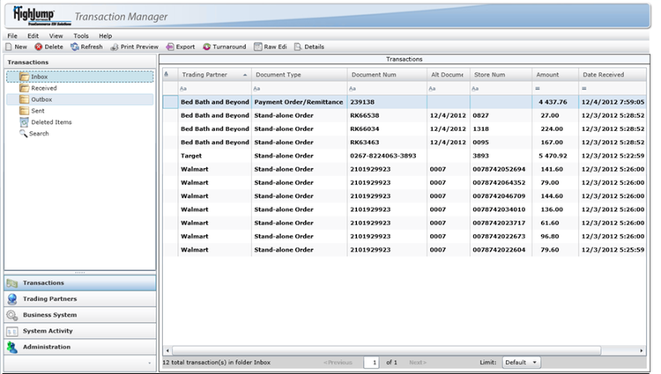Open the System Activity pane
This screenshot has height=374, width=661.
pyautogui.click(x=80, y=331)
